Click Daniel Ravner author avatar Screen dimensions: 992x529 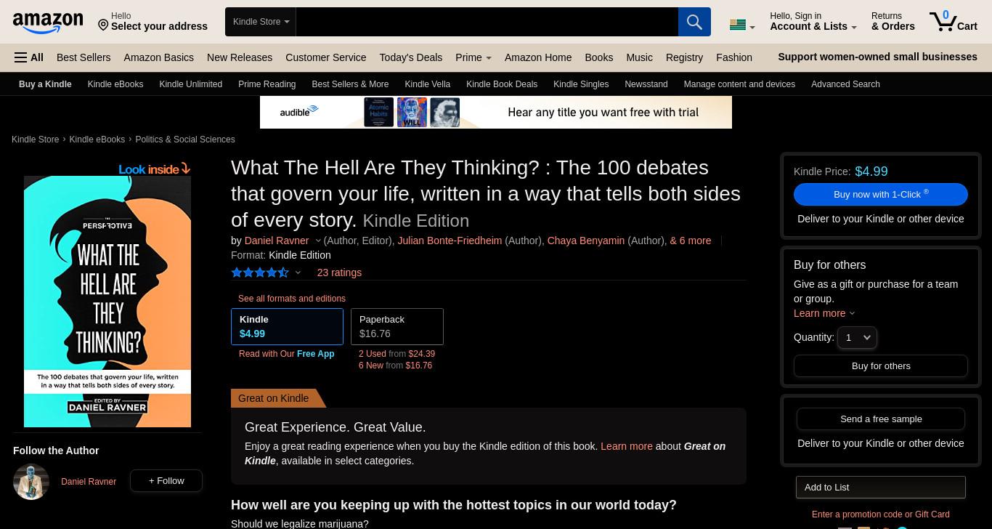point(31,481)
